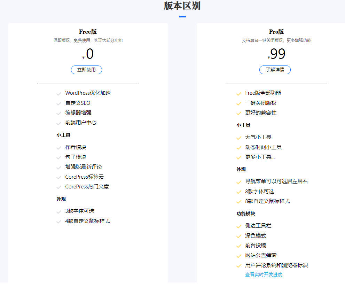Click the 了解详情 button under Pro版
Viewport: 345px width, 287px height.
275,70
